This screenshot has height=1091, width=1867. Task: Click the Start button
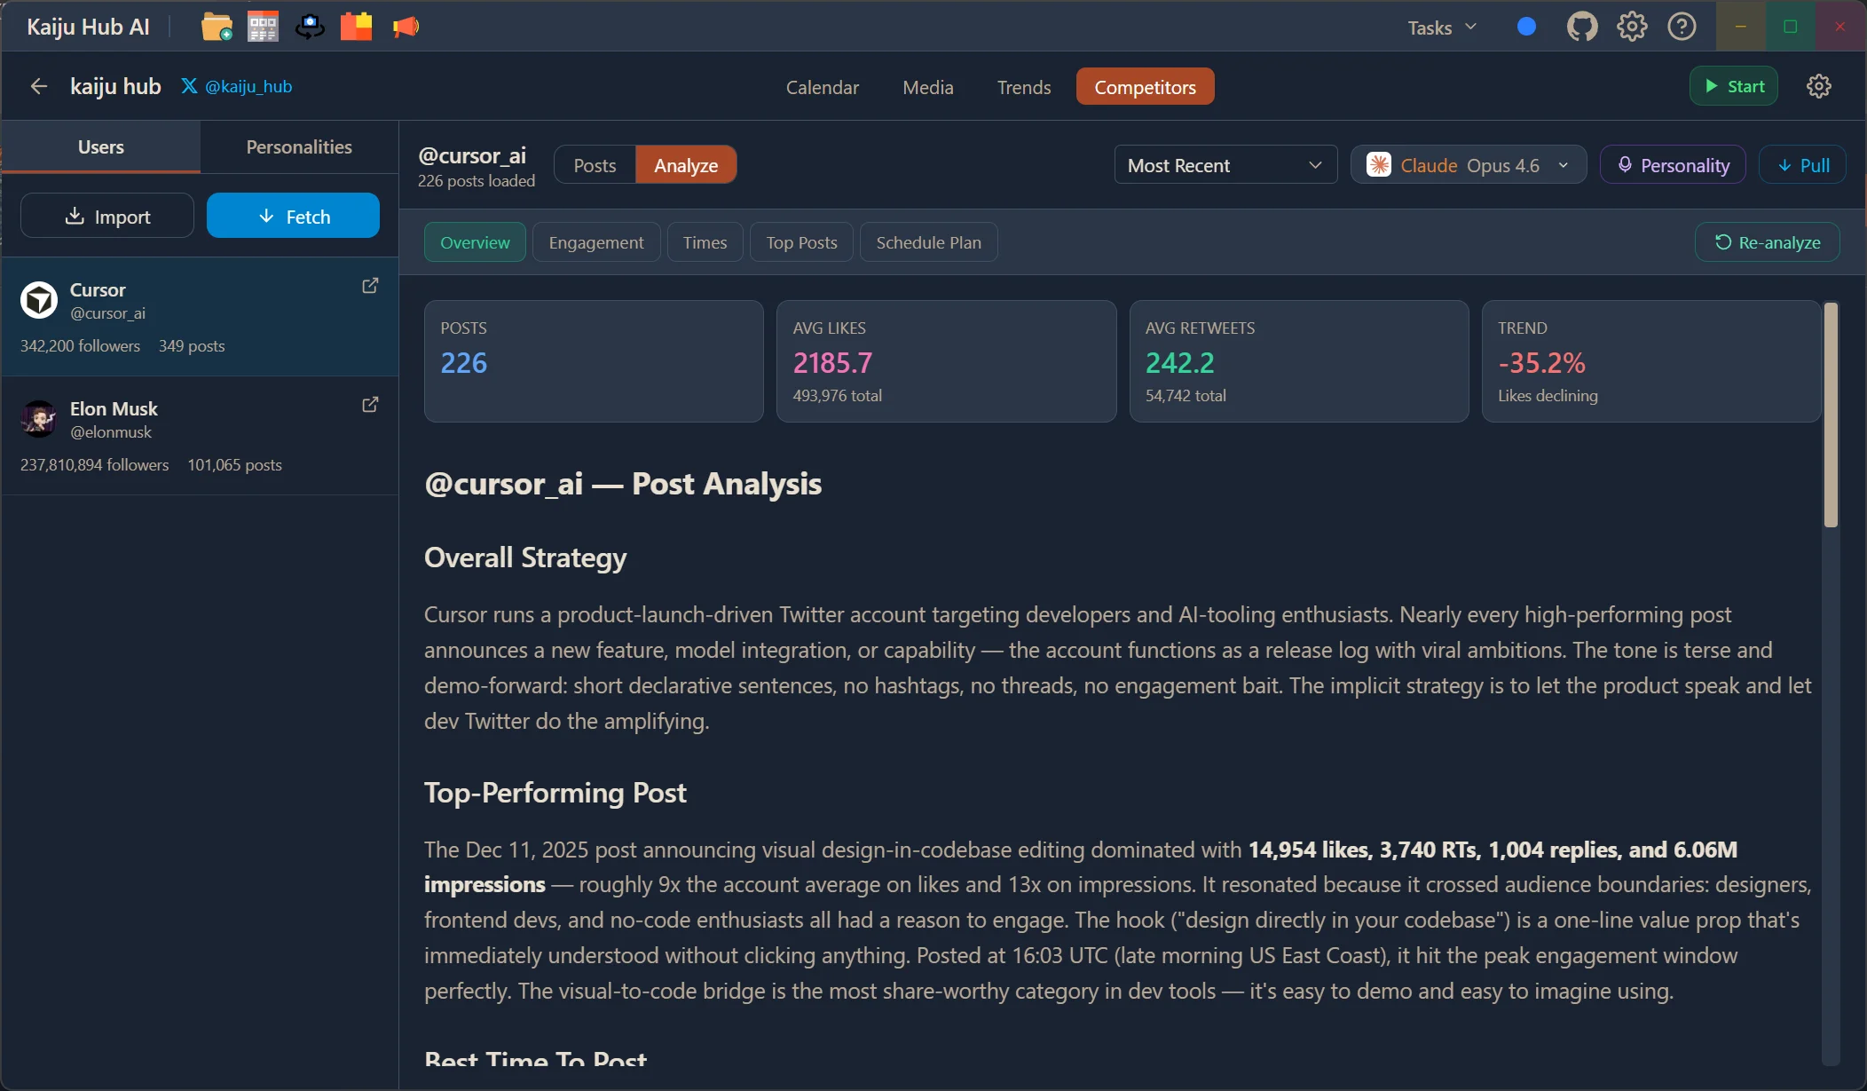click(x=1734, y=86)
